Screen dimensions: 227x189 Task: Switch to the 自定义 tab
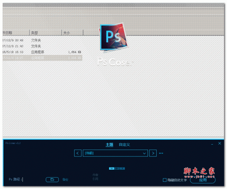point(124,145)
